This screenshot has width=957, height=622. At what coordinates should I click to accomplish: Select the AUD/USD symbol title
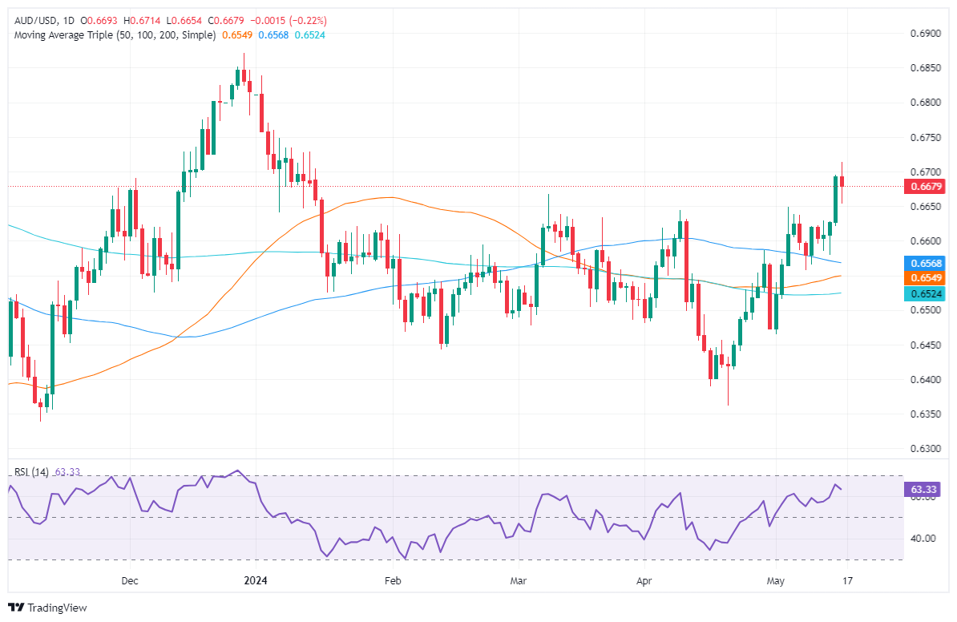[x=33, y=20]
